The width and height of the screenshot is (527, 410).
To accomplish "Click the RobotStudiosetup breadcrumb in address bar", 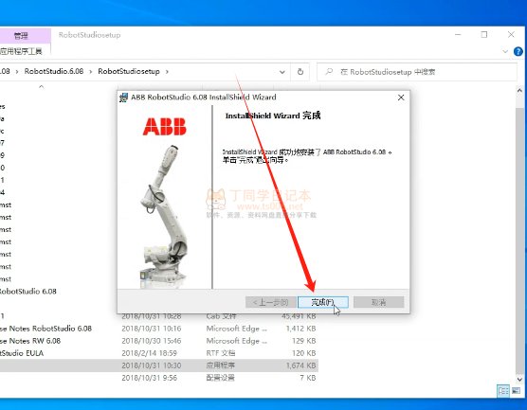I will click(x=129, y=71).
